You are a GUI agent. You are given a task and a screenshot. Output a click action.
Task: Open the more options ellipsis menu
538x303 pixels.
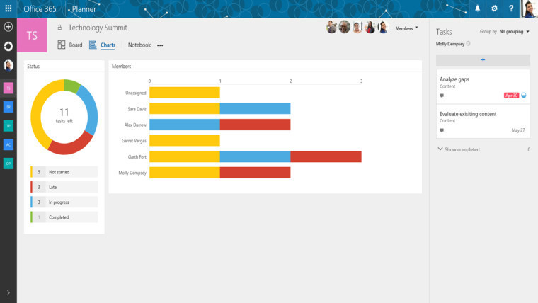tap(160, 45)
